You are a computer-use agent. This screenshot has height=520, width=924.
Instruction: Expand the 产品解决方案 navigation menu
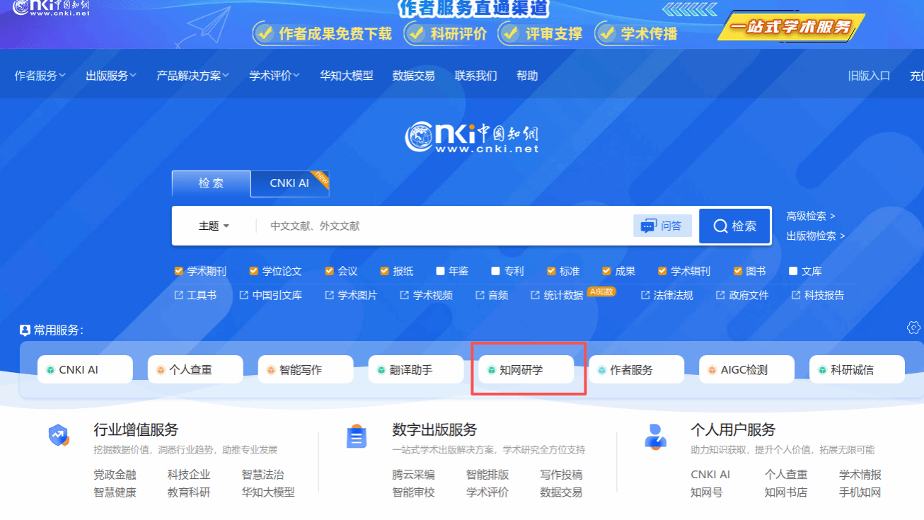(x=192, y=76)
